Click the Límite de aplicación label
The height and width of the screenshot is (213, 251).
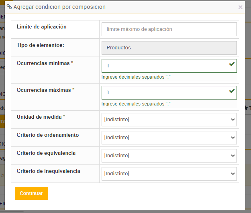coord(42,27)
